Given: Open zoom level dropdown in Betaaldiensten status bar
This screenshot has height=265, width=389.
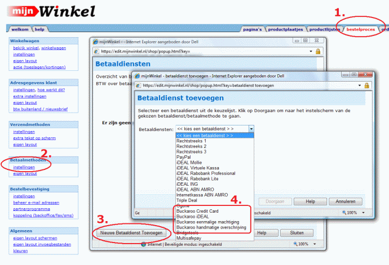Looking at the screenshot, I should coord(315,244).
